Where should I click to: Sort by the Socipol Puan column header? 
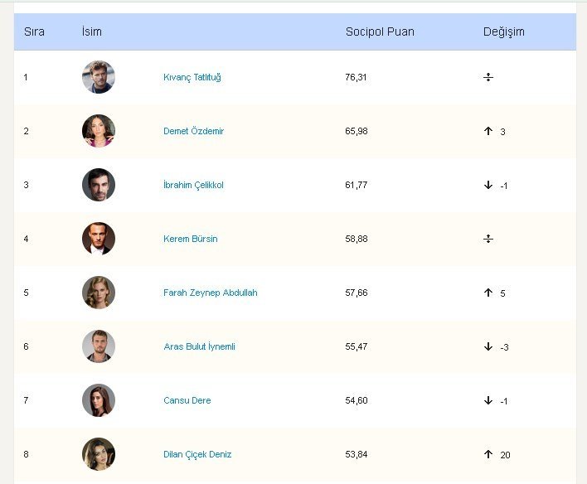click(x=380, y=31)
